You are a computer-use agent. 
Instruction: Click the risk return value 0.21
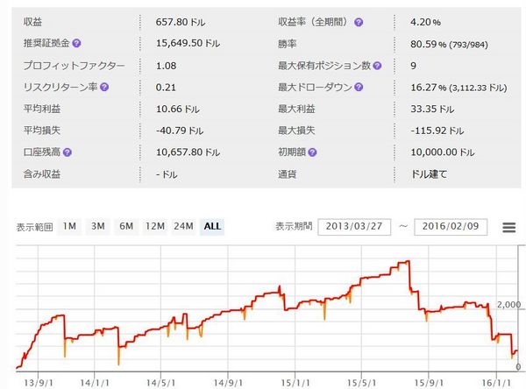166,88
